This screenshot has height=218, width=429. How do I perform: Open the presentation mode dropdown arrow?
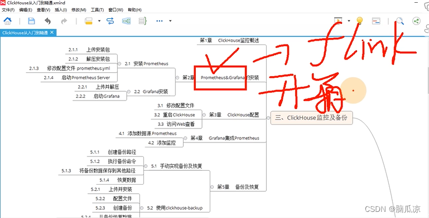click(349, 21)
